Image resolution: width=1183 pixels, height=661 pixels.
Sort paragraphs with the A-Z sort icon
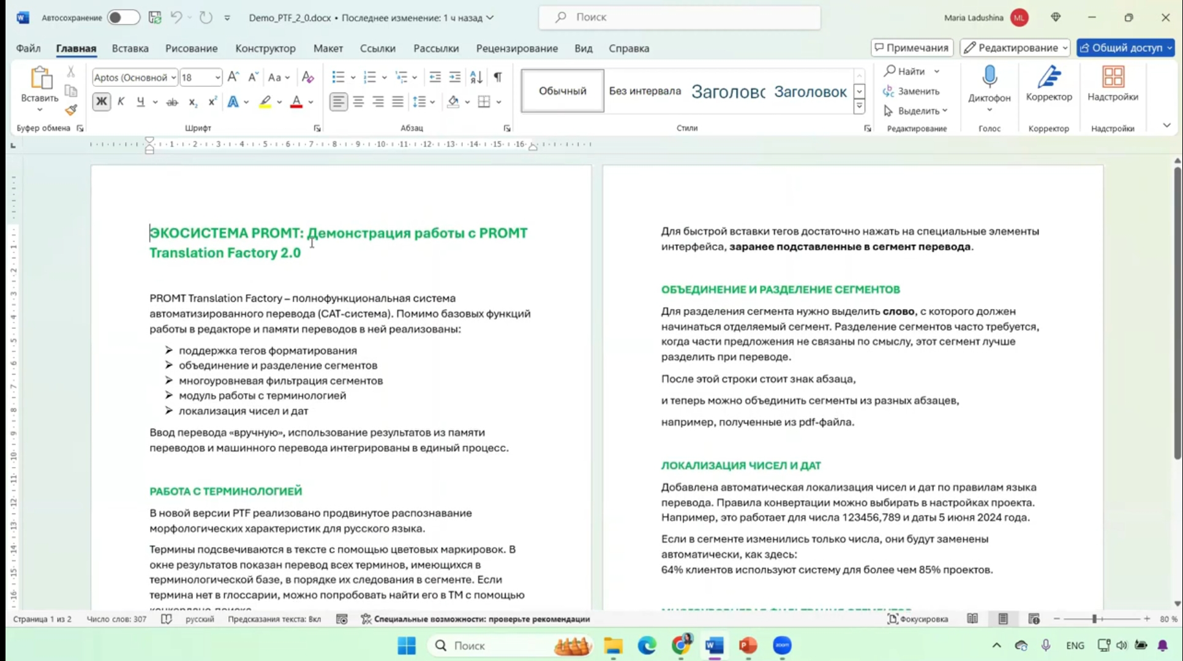(476, 77)
